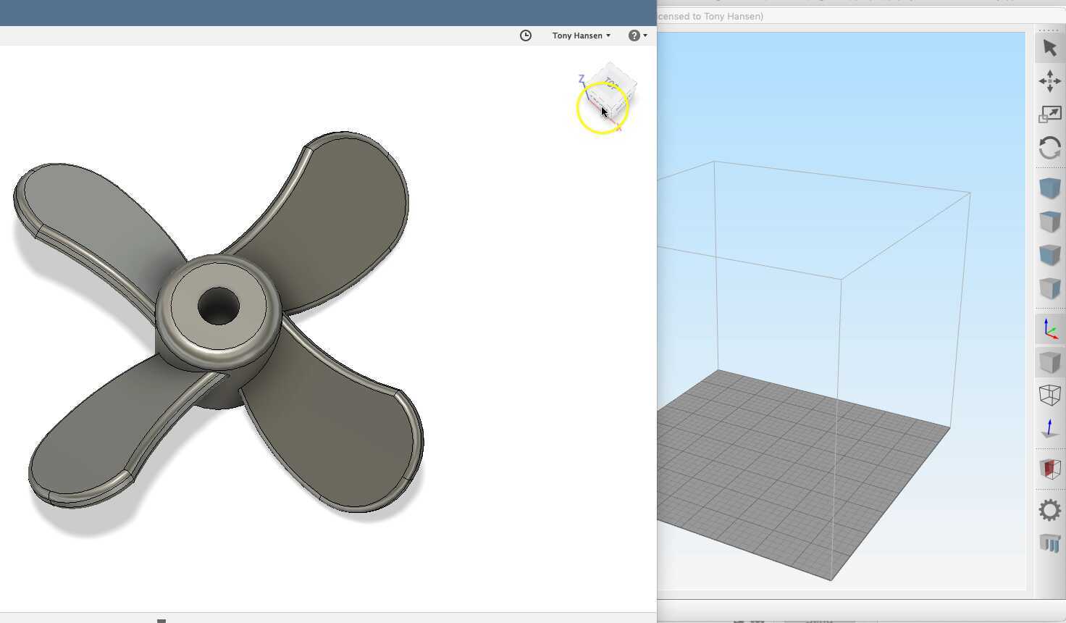Open the Scale tool
The height and width of the screenshot is (623, 1066).
(1049, 114)
